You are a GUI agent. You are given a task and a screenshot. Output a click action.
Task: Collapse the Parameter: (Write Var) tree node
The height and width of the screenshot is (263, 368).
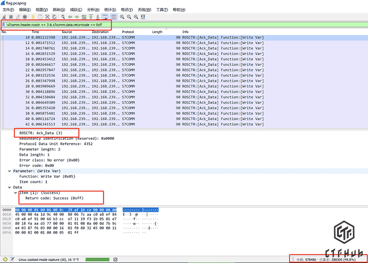coord(10,171)
